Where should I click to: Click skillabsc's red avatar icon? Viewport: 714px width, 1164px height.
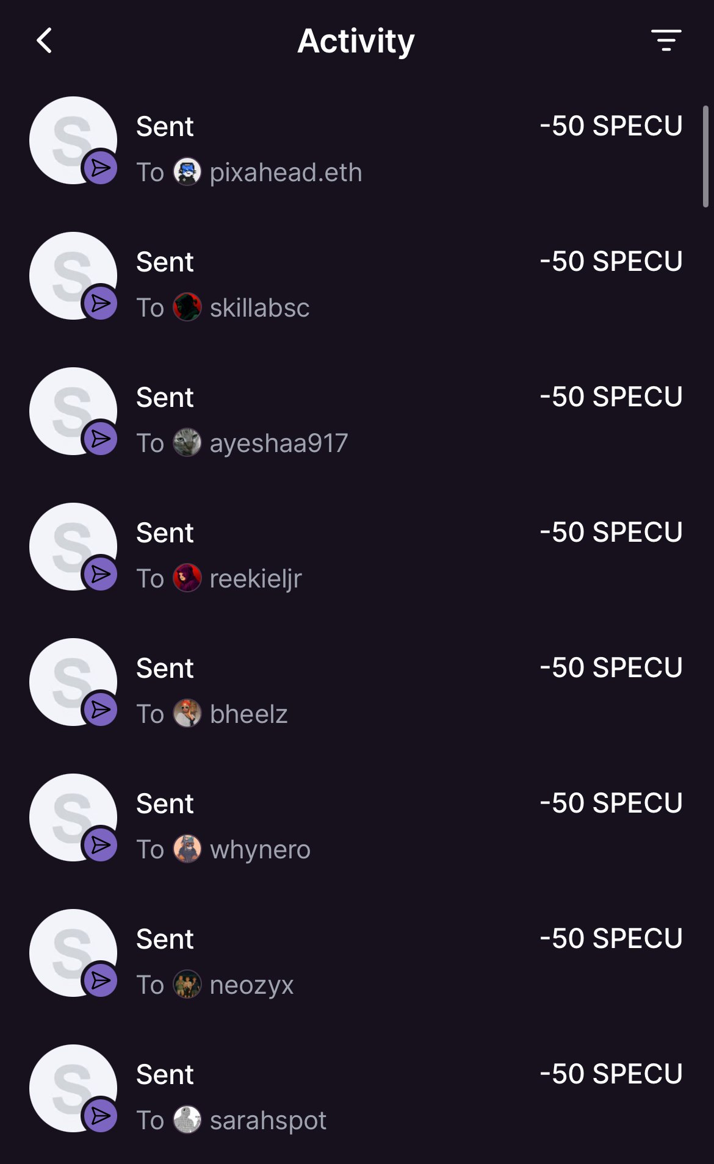pos(187,307)
